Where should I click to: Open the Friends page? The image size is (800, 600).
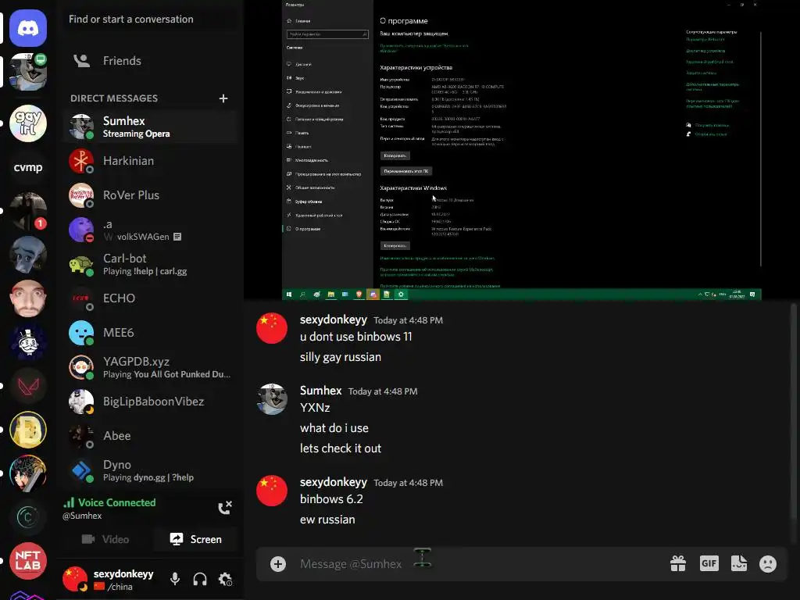[150, 61]
